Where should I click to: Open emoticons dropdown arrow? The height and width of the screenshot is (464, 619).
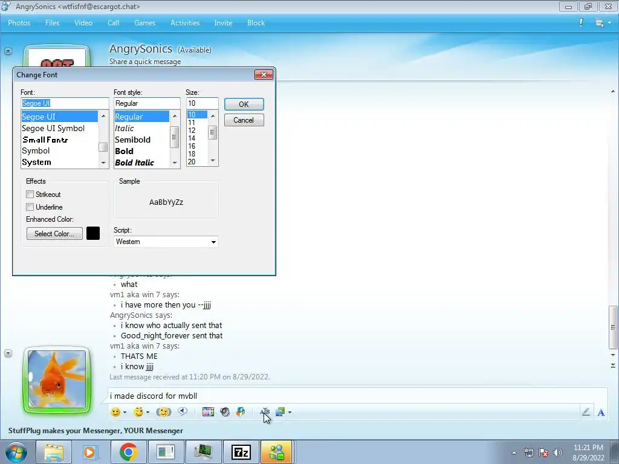(125, 412)
